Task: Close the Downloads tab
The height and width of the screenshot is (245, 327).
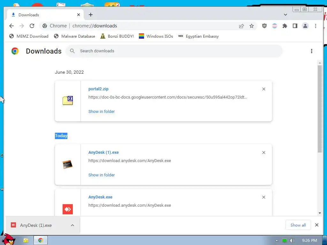Action: [x=79, y=15]
